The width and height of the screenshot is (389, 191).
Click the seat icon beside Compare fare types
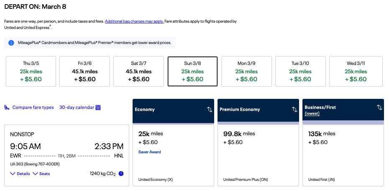[x=7, y=108]
